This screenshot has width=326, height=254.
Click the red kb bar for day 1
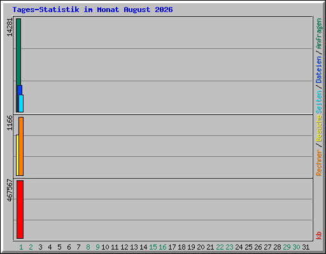pyautogui.click(x=20, y=210)
